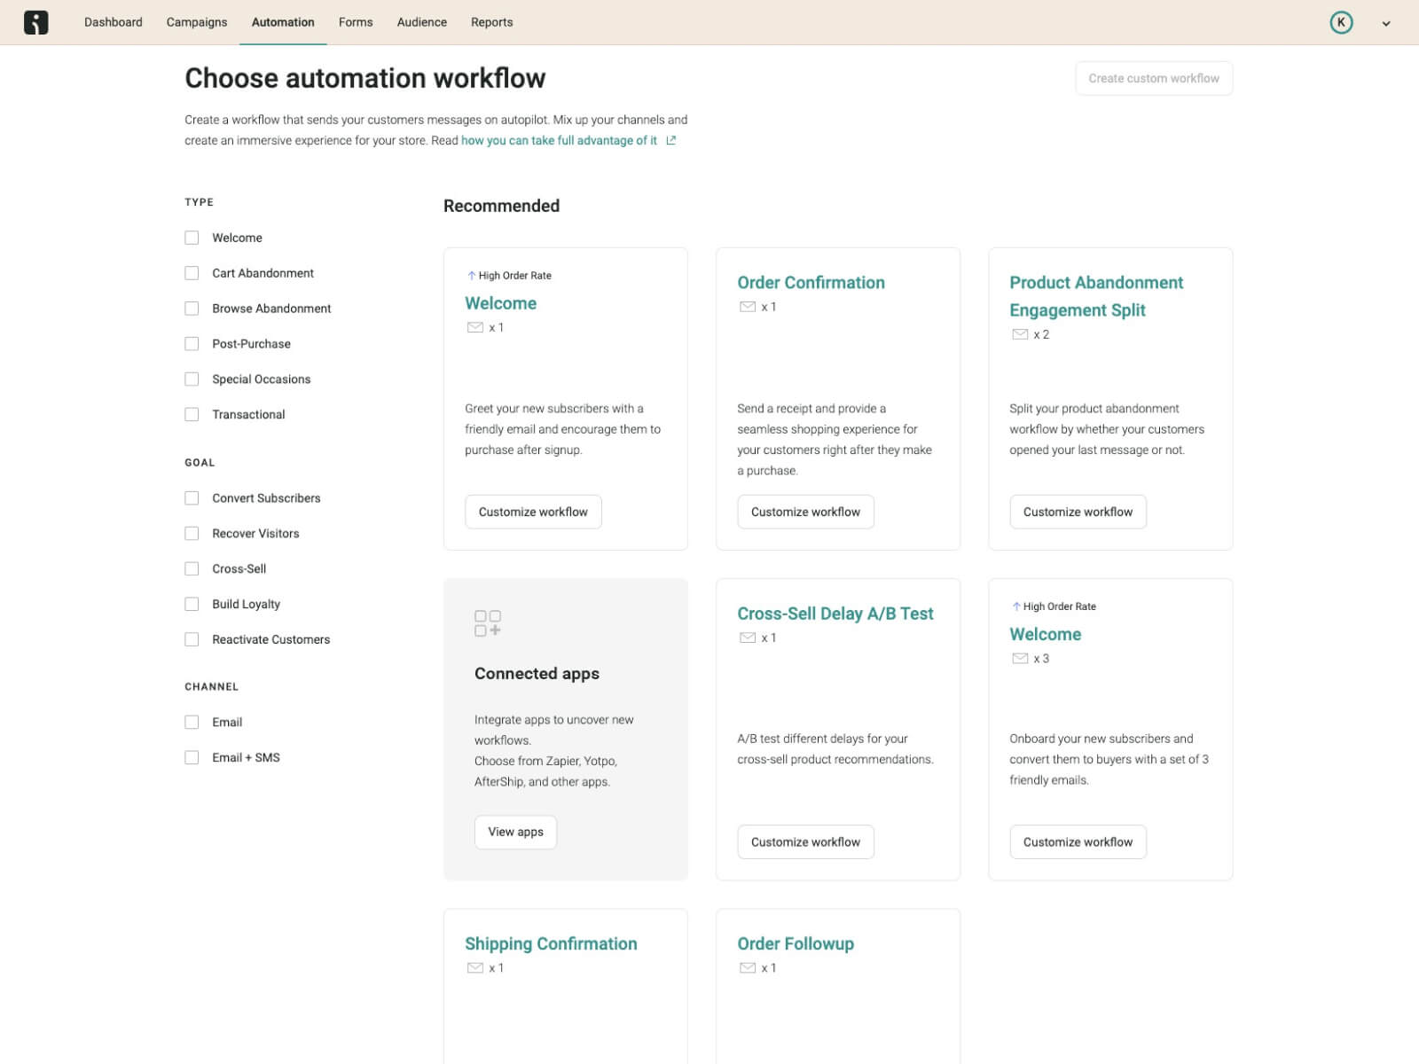1419x1064 pixels.
Task: Toggle the Transactional type checkbox
Action: pos(192,414)
